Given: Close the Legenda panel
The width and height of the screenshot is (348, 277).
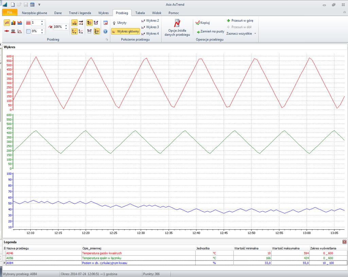Looking at the screenshot, I should click(345, 242).
